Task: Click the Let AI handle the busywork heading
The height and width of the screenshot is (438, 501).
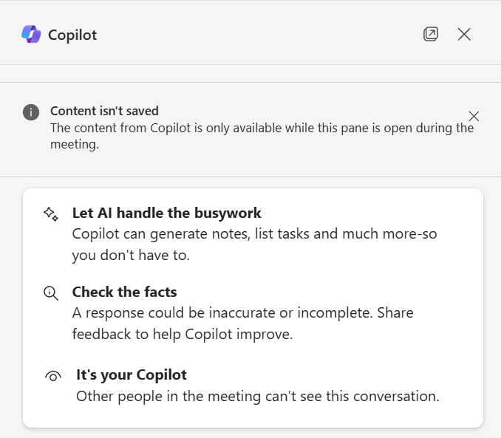Action: click(x=166, y=213)
